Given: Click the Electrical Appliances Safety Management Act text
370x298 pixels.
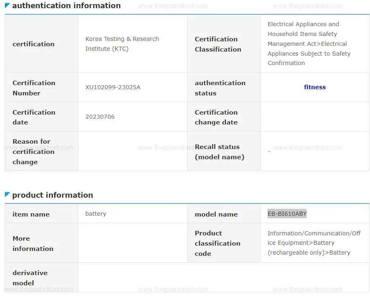Looking at the screenshot, I should pyautogui.click(x=309, y=44).
